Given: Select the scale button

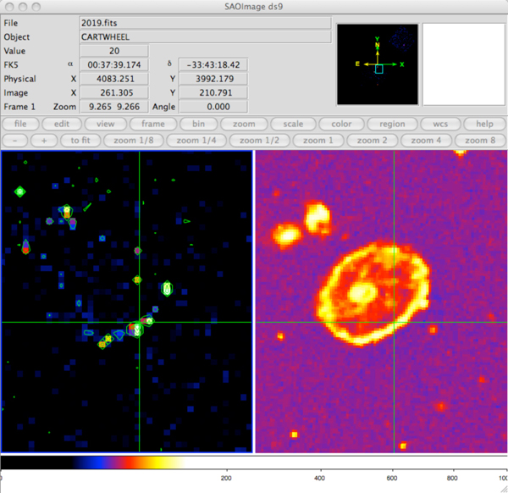Looking at the screenshot, I should click(x=293, y=124).
